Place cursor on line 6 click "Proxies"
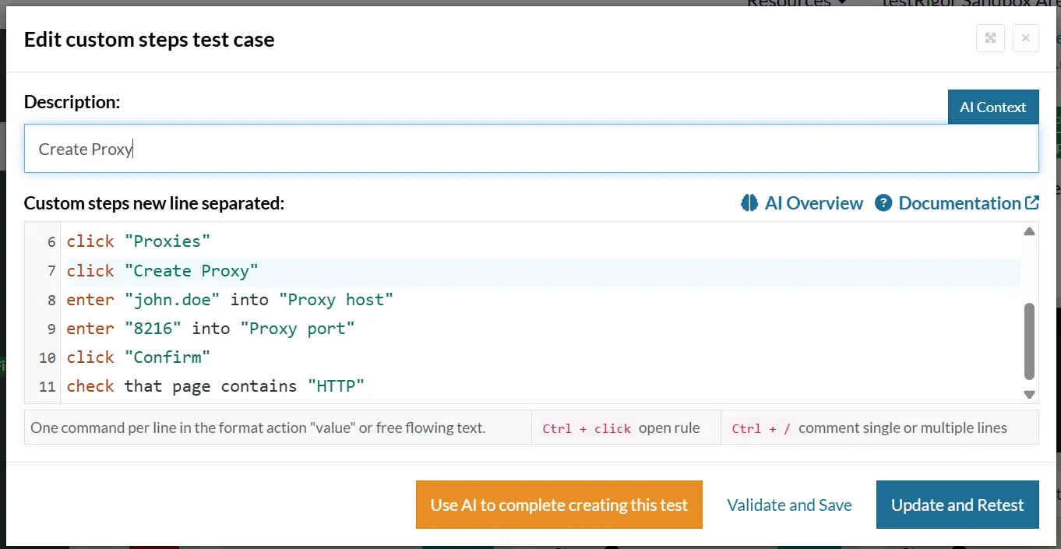The image size is (1061, 549). tap(139, 241)
